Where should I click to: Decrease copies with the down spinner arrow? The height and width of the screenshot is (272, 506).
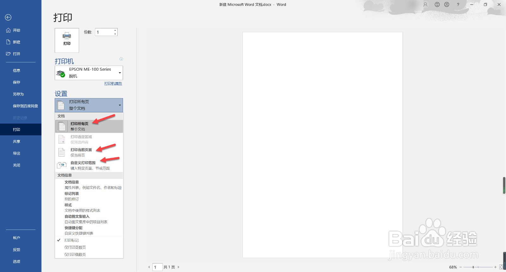pyautogui.click(x=115, y=34)
